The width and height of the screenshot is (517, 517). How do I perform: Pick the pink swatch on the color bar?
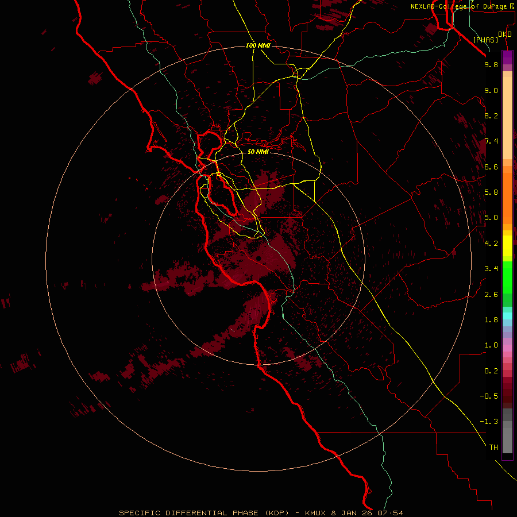point(507,348)
